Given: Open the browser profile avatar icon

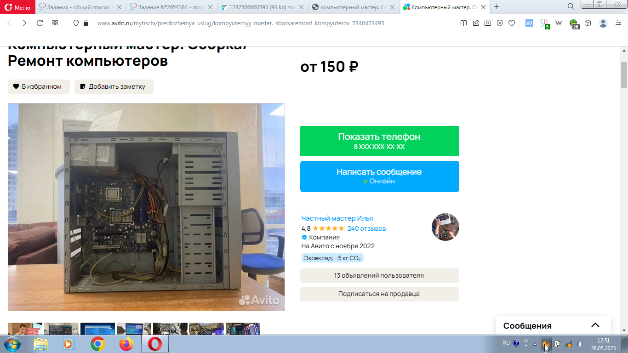Looking at the screenshot, I should pos(603,23).
